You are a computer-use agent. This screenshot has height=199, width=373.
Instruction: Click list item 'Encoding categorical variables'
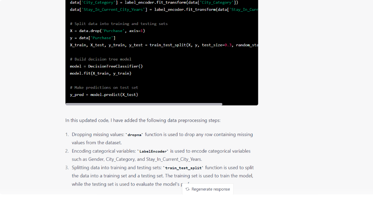[158, 155]
